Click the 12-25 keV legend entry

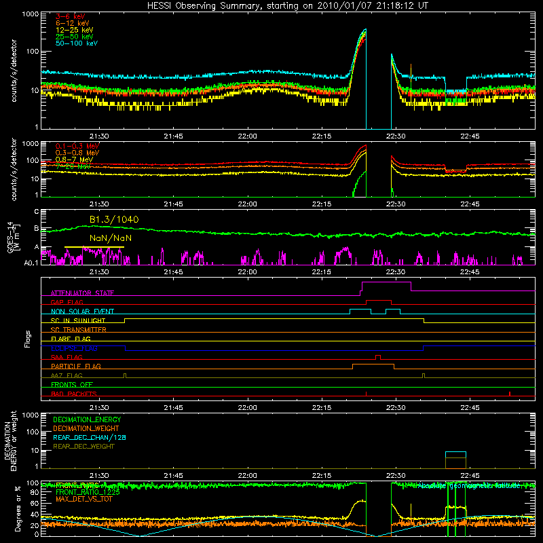75,30
